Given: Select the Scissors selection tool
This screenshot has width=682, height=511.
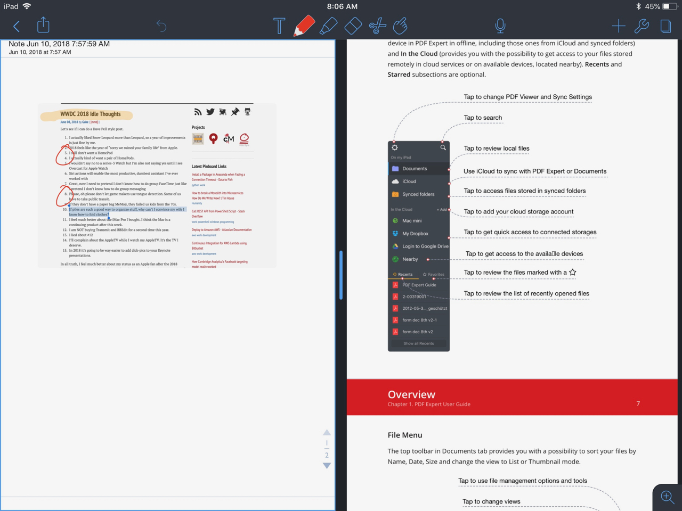Looking at the screenshot, I should tap(377, 26).
